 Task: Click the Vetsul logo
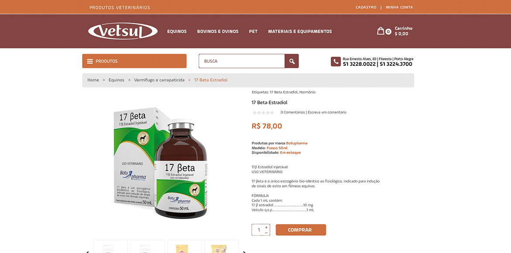click(123, 31)
